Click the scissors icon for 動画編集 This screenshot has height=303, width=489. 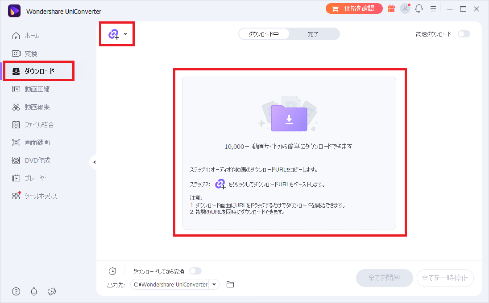tap(16, 107)
